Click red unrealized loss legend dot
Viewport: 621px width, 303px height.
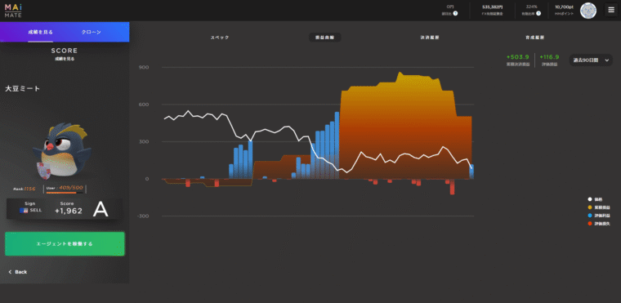(x=590, y=224)
